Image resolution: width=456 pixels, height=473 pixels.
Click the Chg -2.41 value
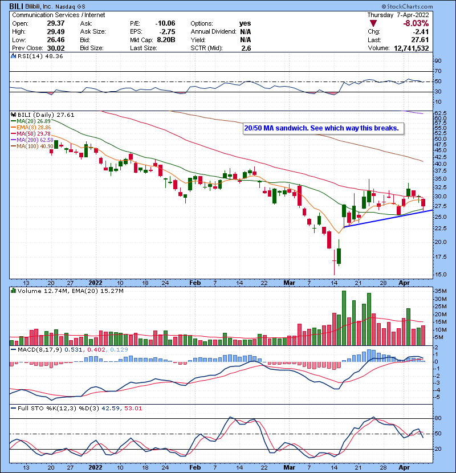[421, 32]
